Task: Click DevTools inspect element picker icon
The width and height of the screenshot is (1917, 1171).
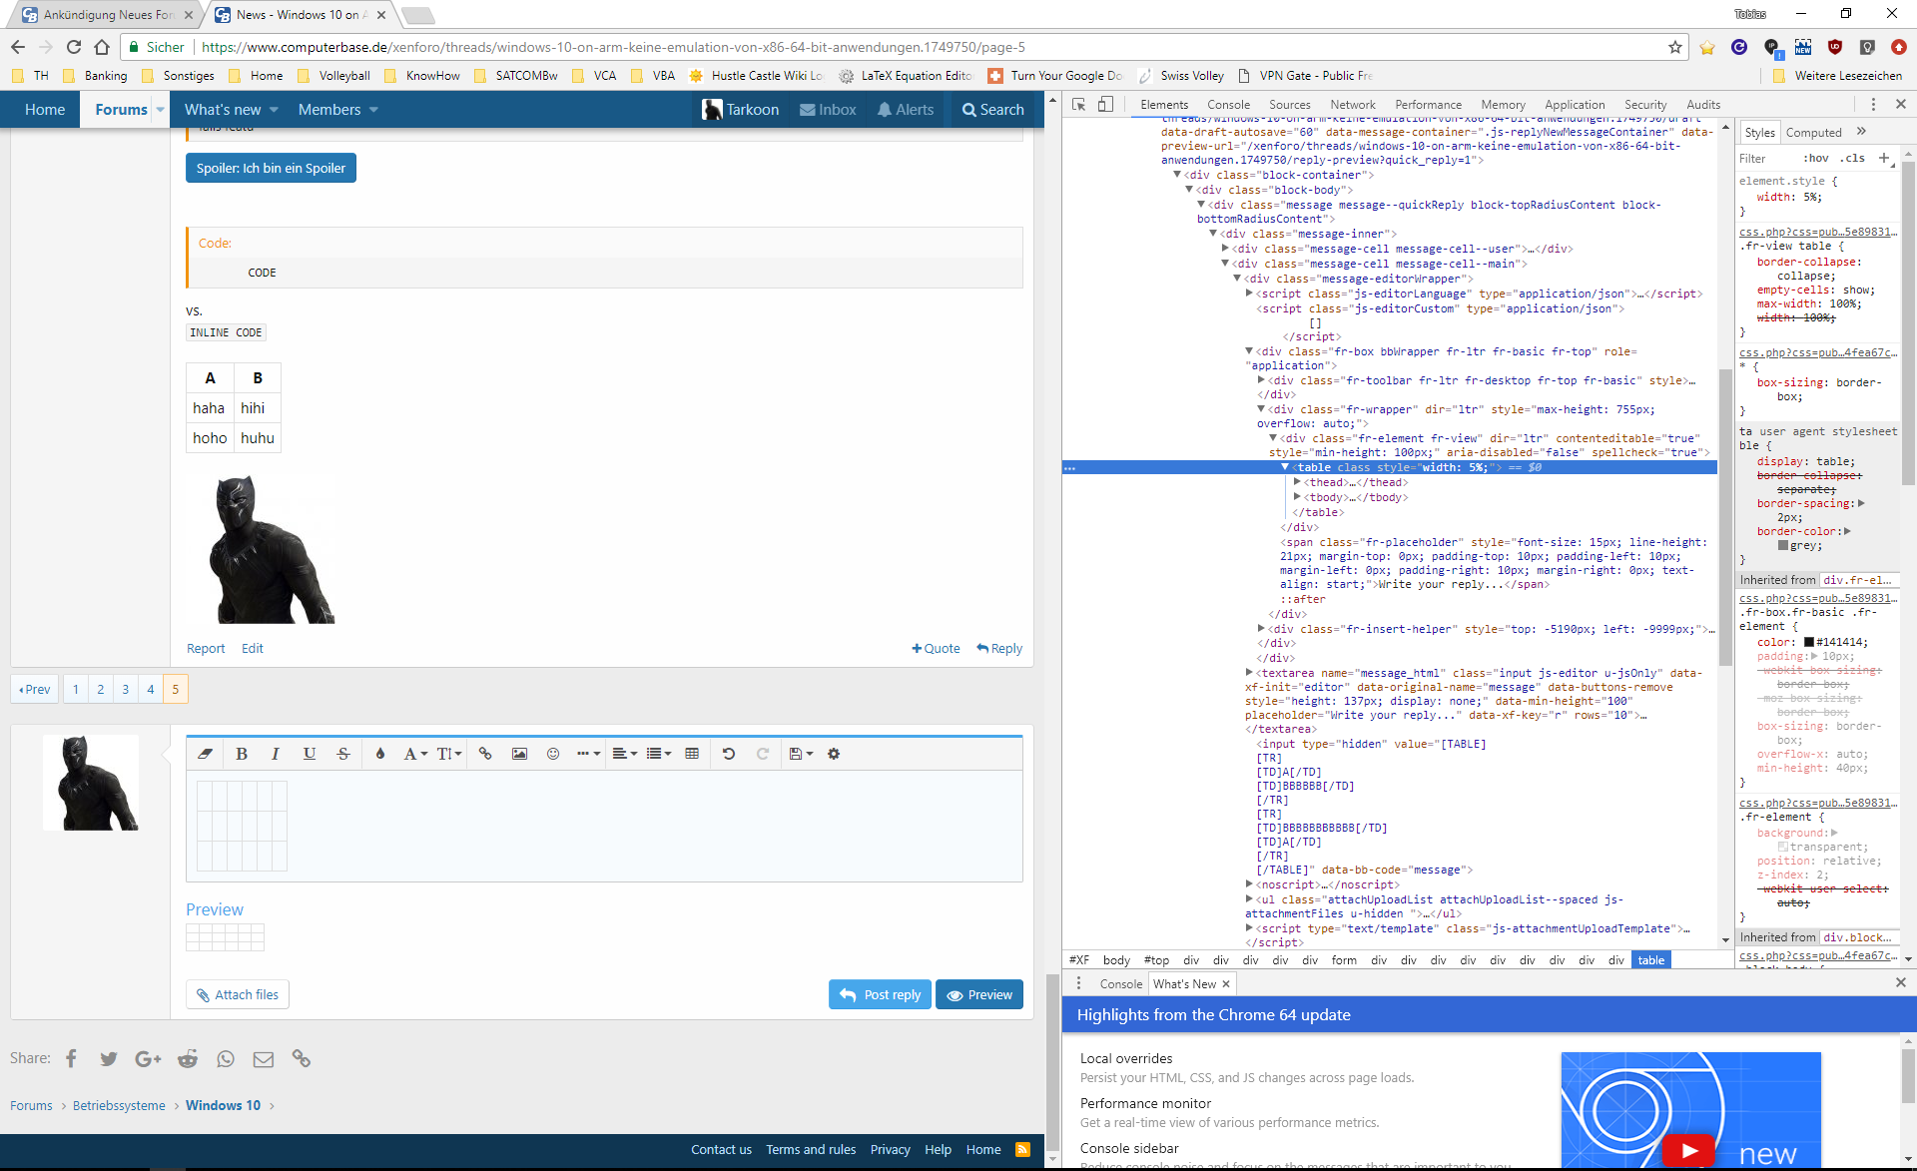Action: [x=1079, y=104]
